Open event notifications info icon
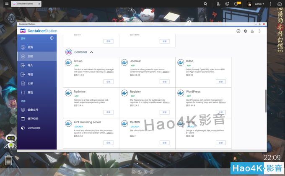 236,4
